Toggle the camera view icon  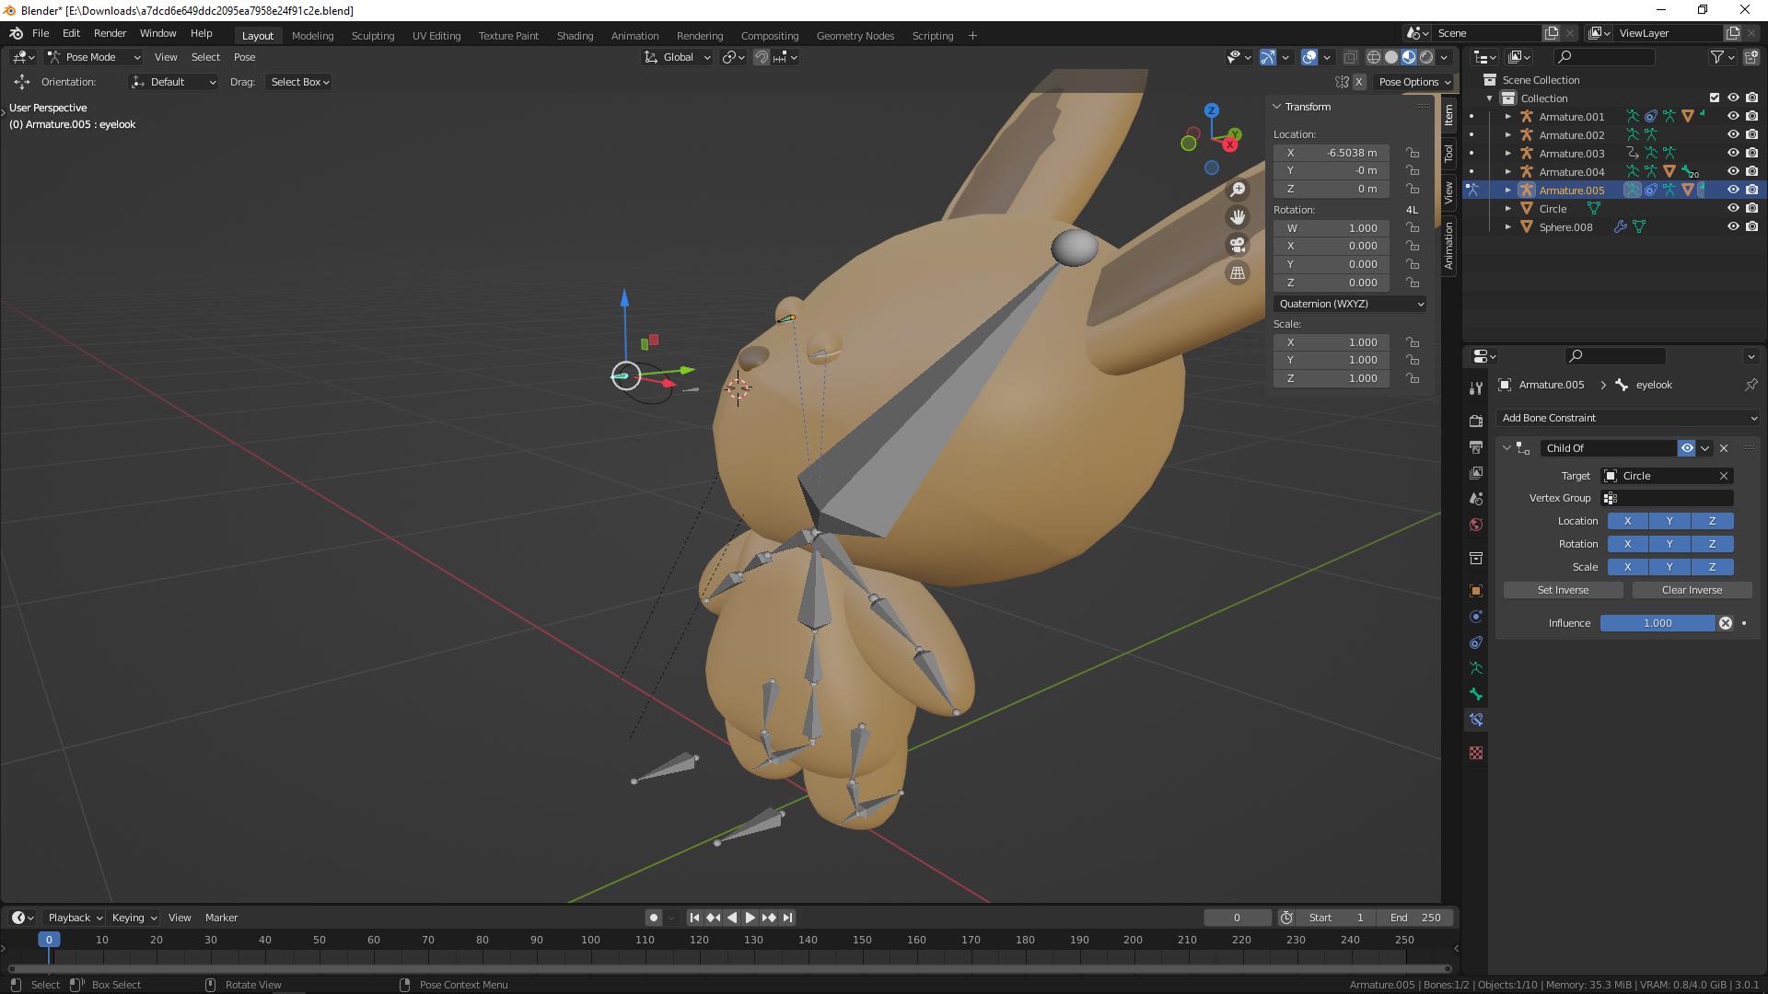(1238, 245)
